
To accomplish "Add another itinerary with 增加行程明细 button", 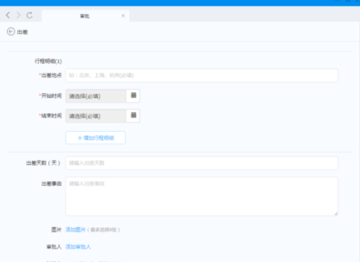I will point(95,138).
